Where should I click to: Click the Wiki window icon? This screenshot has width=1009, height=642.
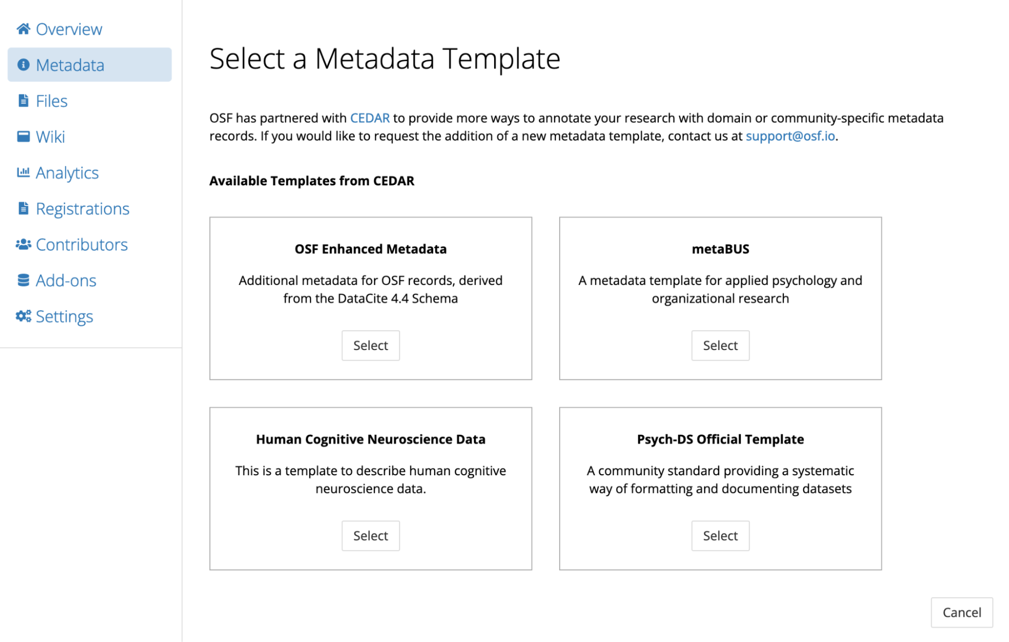point(23,137)
